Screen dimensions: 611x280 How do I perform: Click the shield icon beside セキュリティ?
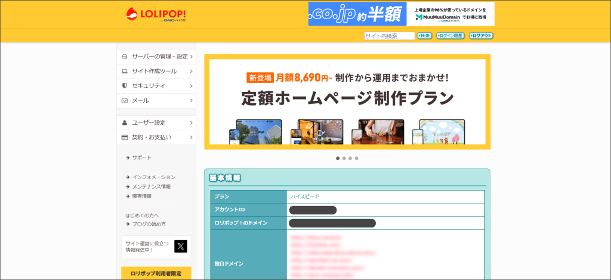coord(125,85)
